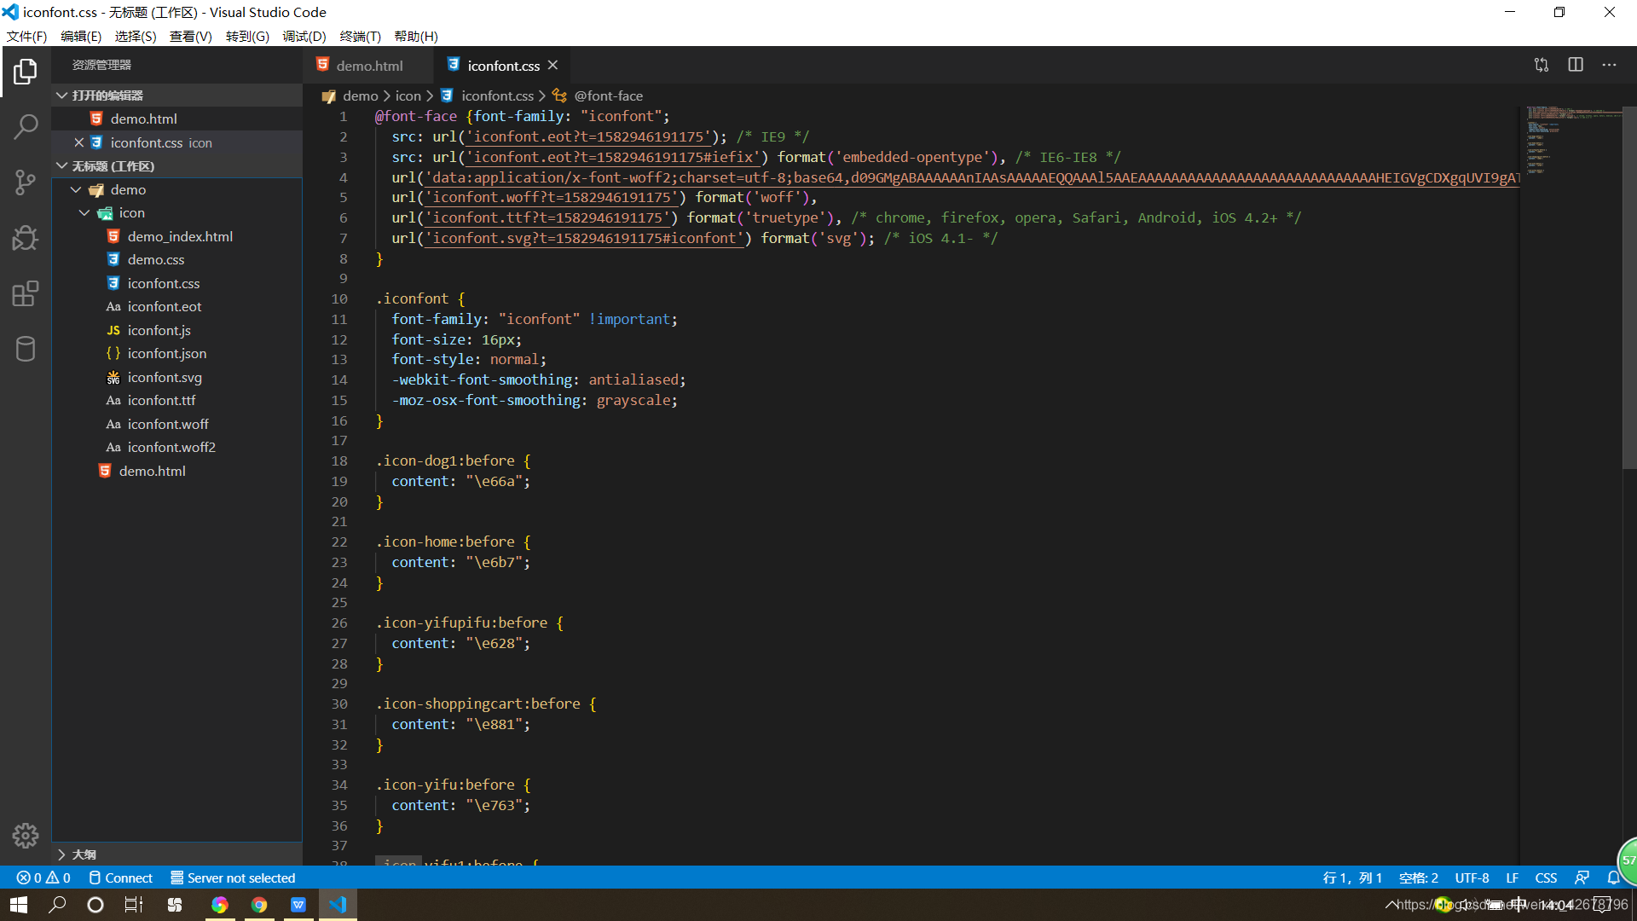The width and height of the screenshot is (1637, 921).
Task: Open the Help menu
Action: click(x=416, y=36)
